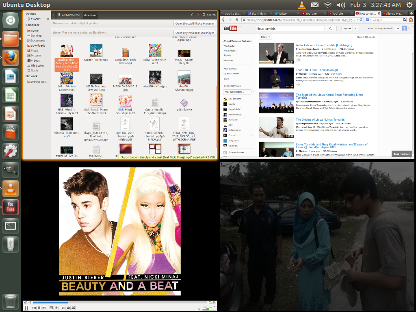Open the workspace switcher in launcher
Screen dimensions: 416x312
[x=10, y=226]
